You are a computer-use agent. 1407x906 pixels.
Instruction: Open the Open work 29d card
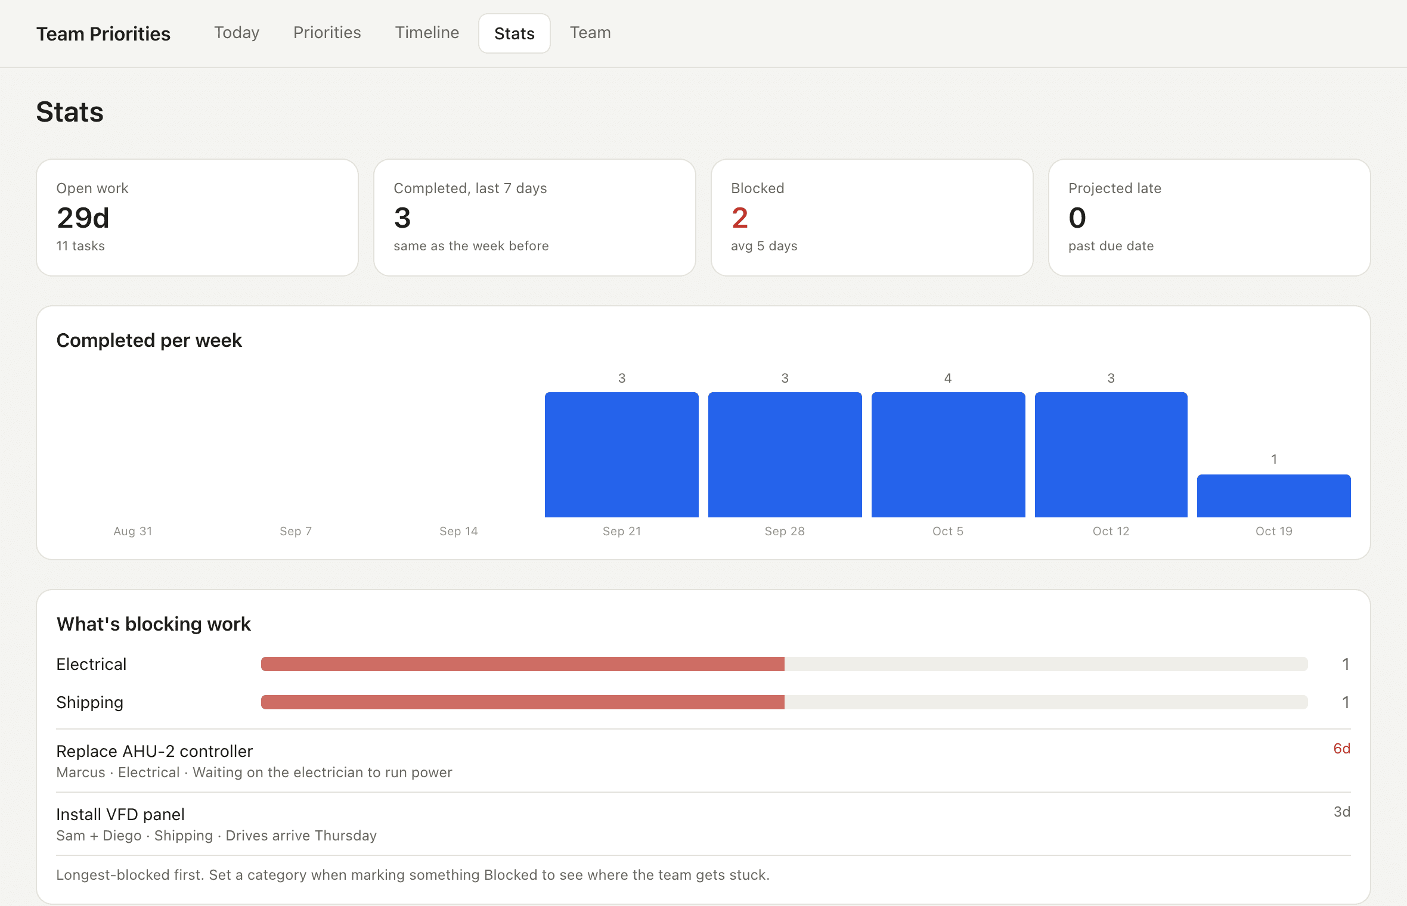pyautogui.click(x=197, y=218)
